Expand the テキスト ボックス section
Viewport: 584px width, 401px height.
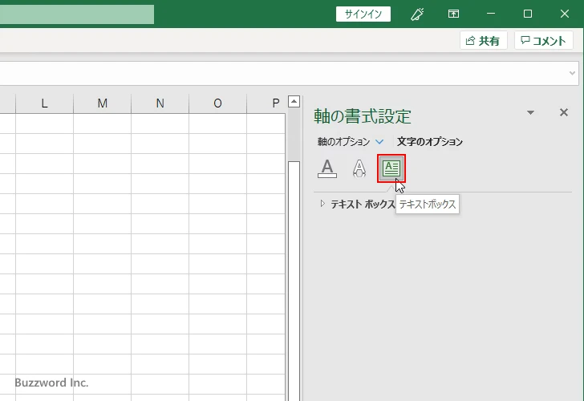pos(322,203)
